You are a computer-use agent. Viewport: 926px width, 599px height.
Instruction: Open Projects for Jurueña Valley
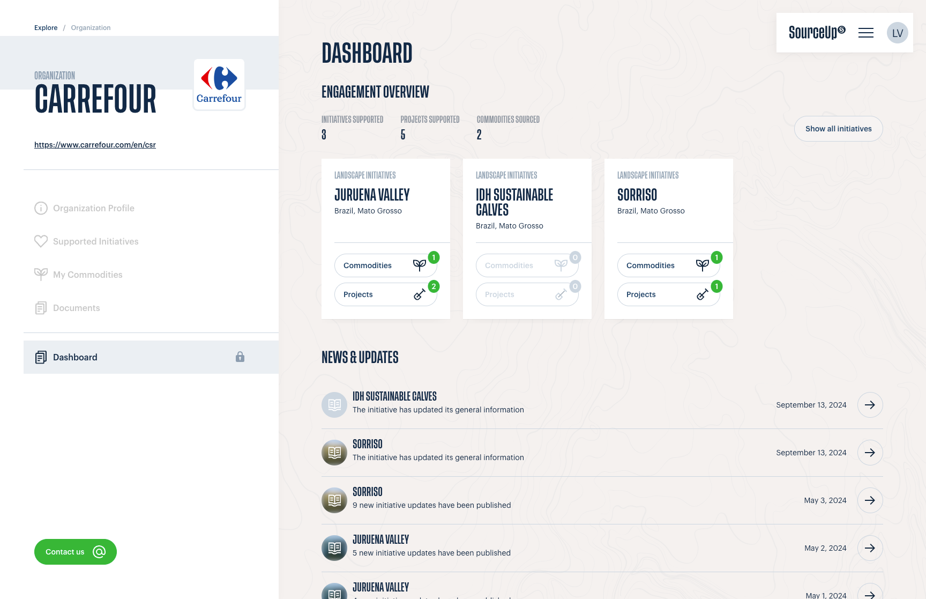click(386, 294)
